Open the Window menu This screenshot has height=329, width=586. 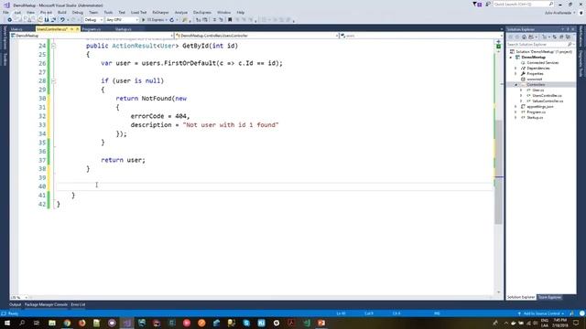coord(223,12)
